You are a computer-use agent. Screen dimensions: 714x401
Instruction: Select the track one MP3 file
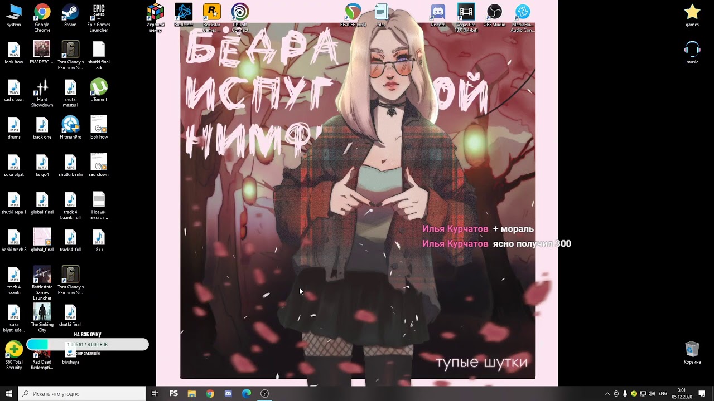click(42, 128)
